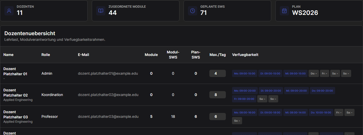
Task: Click the Plan-SWS column header
Action: coord(196,55)
